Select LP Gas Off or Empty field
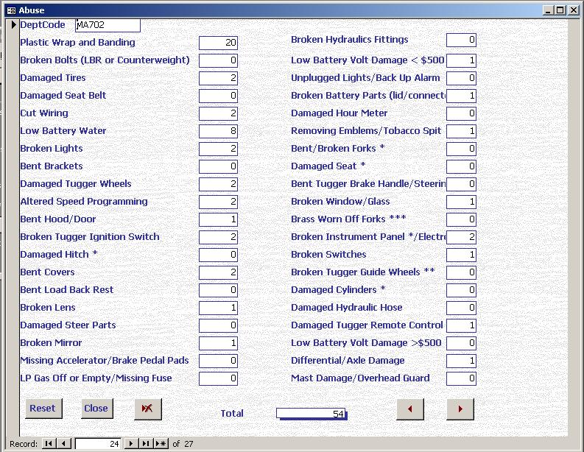The image size is (584, 452). 218,378
